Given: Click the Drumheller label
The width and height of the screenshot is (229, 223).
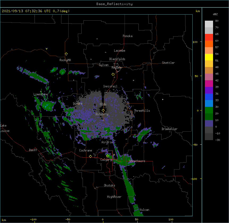Looking at the screenshot, I should (169, 129).
